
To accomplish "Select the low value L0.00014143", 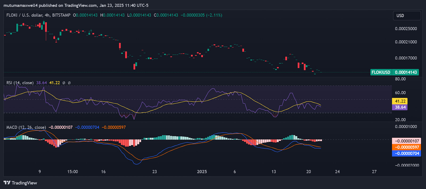I will coord(139,15).
